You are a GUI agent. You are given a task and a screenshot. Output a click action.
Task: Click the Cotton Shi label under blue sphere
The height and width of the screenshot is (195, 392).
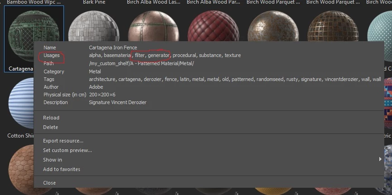20,136
